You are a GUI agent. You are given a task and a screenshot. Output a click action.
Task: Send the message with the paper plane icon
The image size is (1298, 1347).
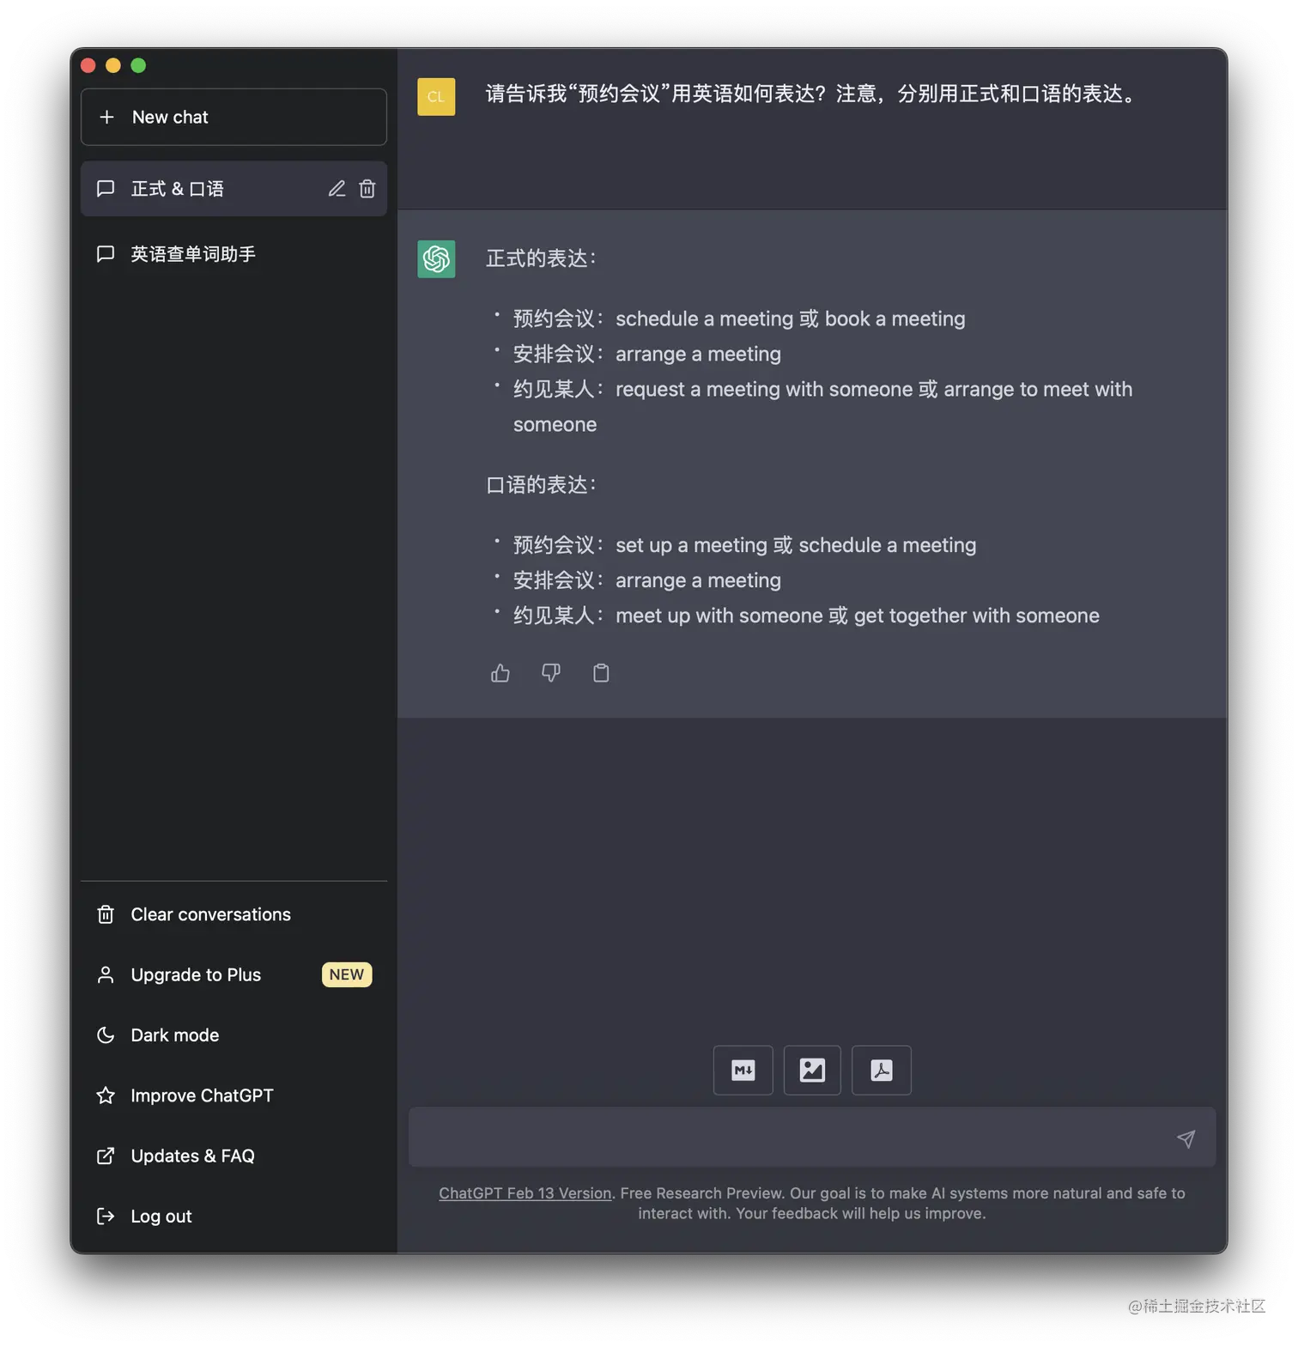[x=1186, y=1139]
